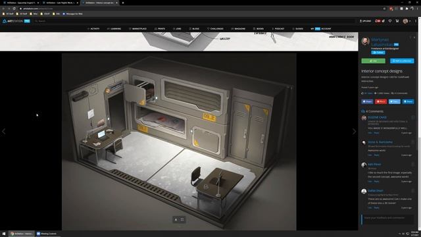The width and height of the screenshot is (421, 237).
Task: Open the Challenges nav item
Action: click(215, 29)
